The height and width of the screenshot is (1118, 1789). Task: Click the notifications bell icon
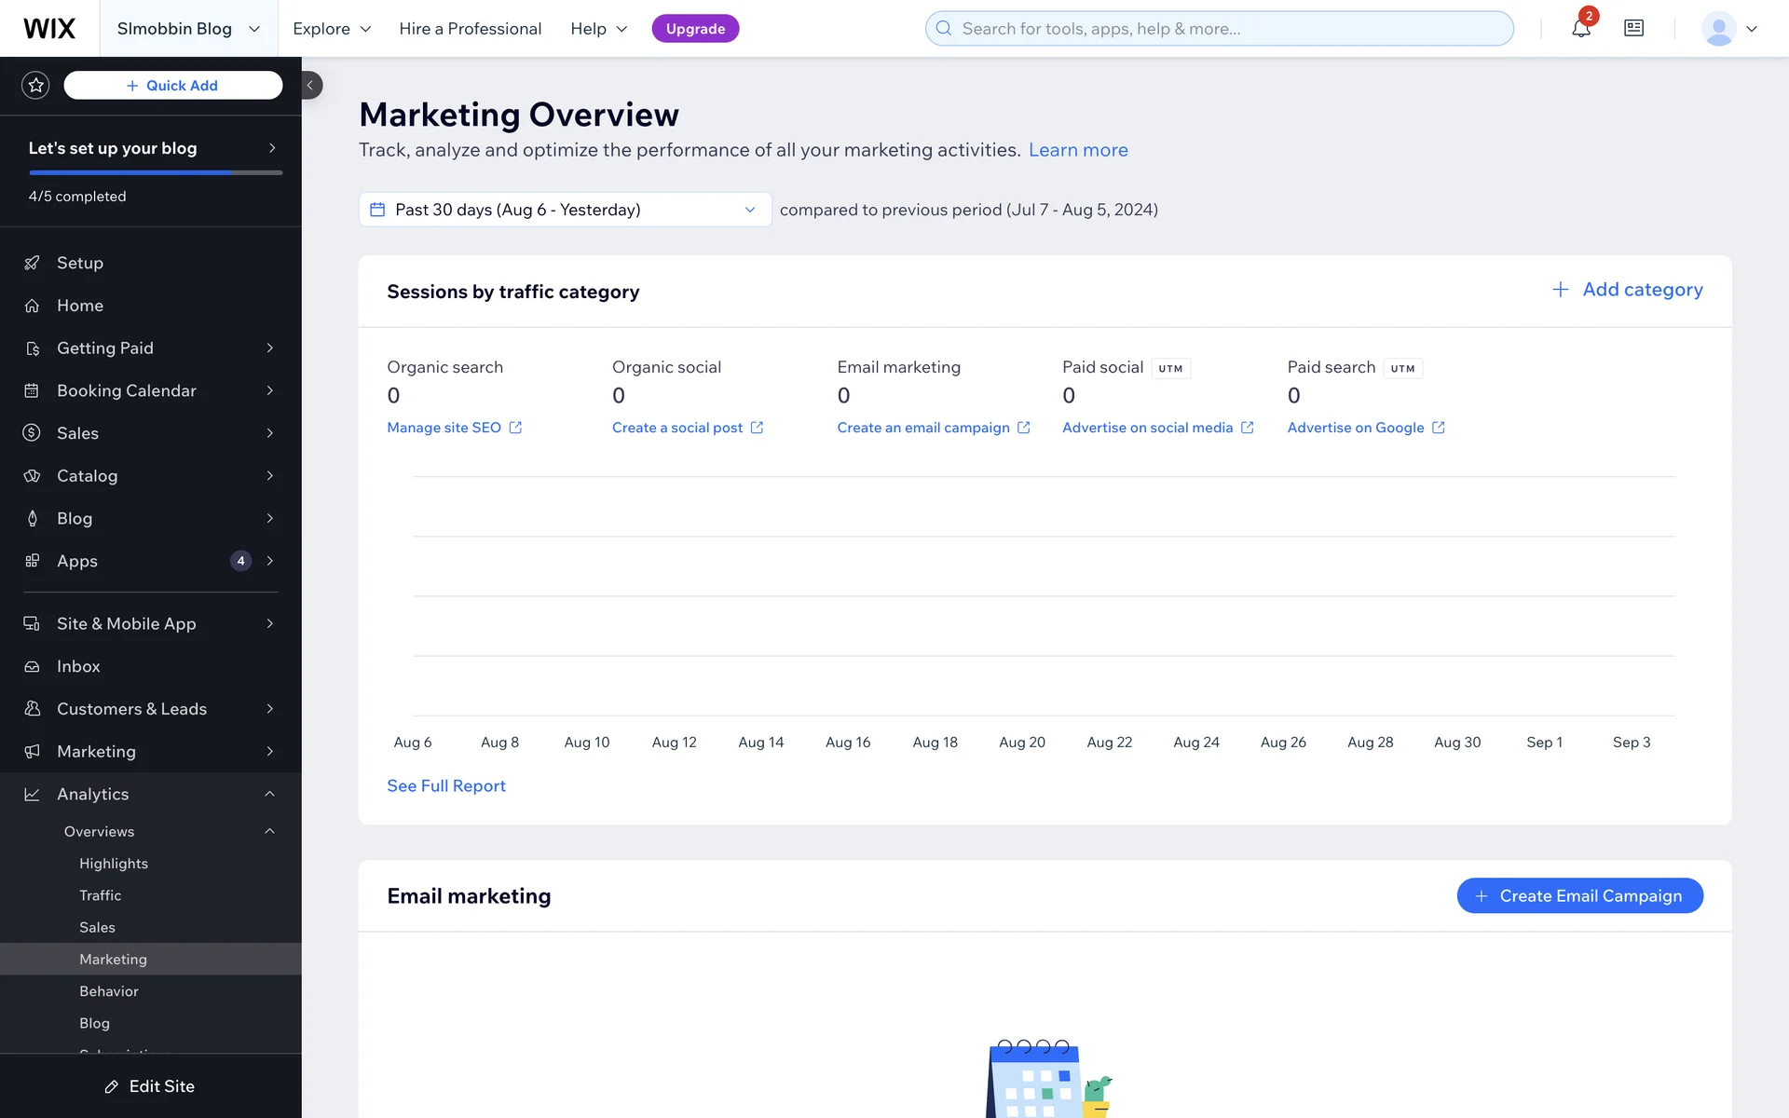click(1580, 29)
